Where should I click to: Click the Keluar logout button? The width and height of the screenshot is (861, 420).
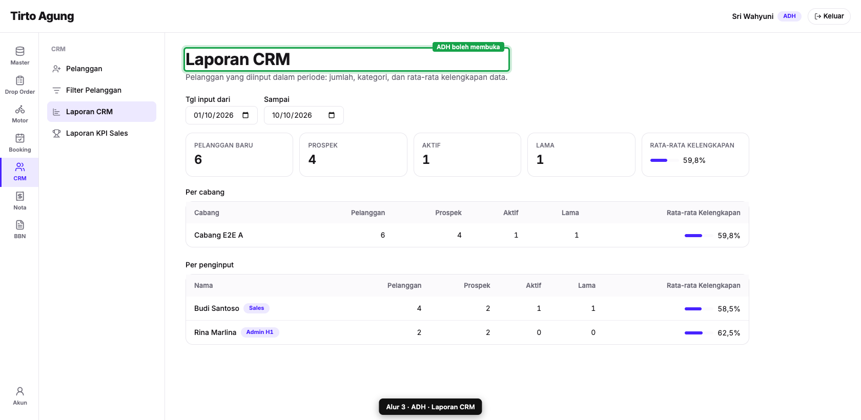[x=829, y=16]
